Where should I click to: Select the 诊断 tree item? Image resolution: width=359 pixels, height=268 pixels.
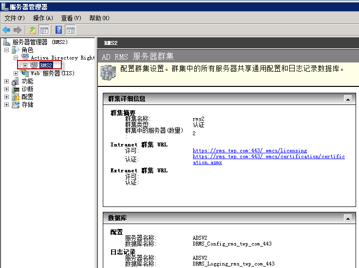[x=27, y=89]
